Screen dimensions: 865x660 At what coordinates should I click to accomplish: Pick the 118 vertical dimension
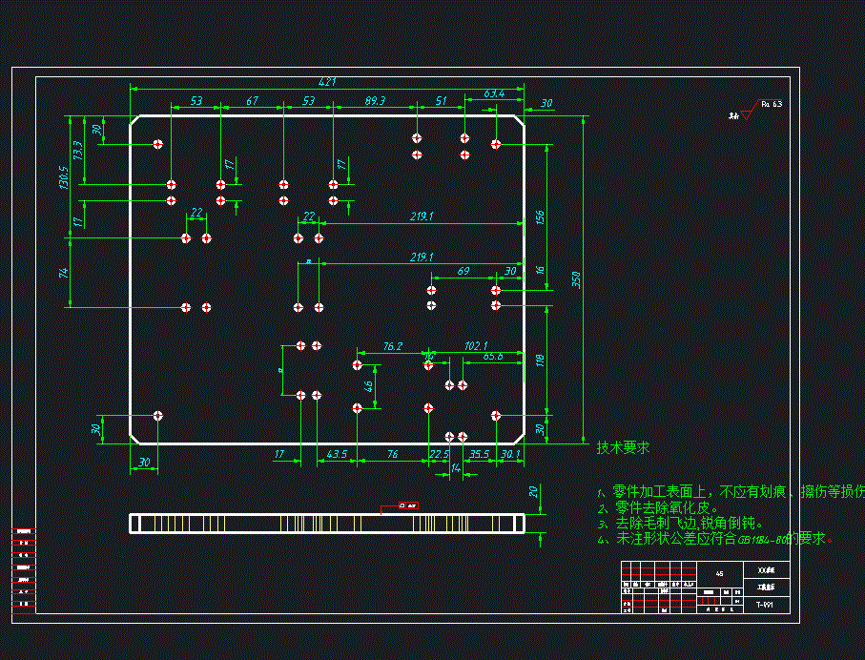(x=540, y=361)
